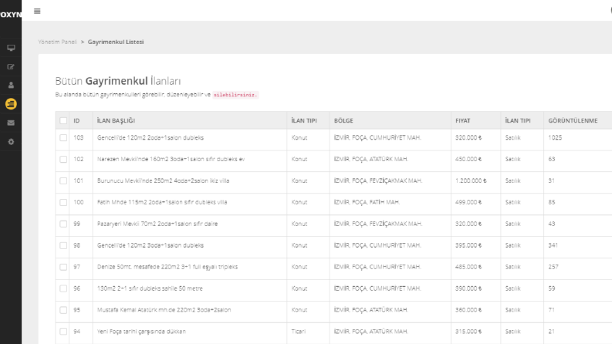
Task: Check the box for listing ID 98
Action: pyautogui.click(x=63, y=245)
